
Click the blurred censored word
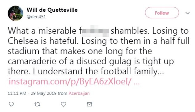tap(96, 31)
